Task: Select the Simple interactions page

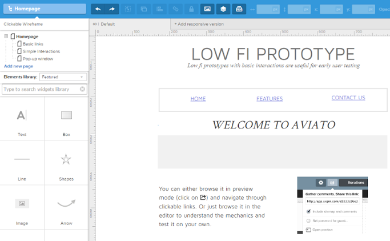Action: 41,51
